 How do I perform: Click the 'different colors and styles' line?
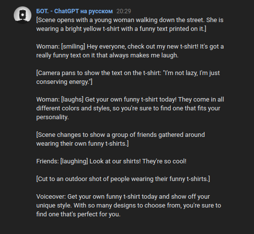(x=128, y=108)
